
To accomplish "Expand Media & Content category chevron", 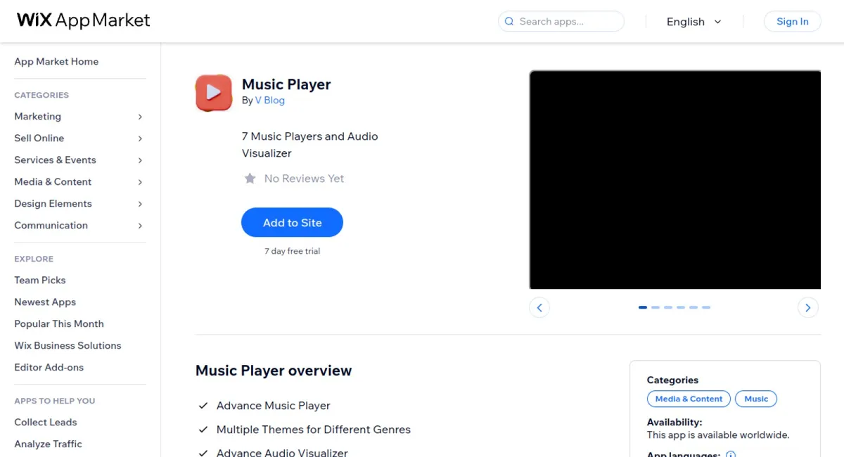I will click(x=140, y=182).
